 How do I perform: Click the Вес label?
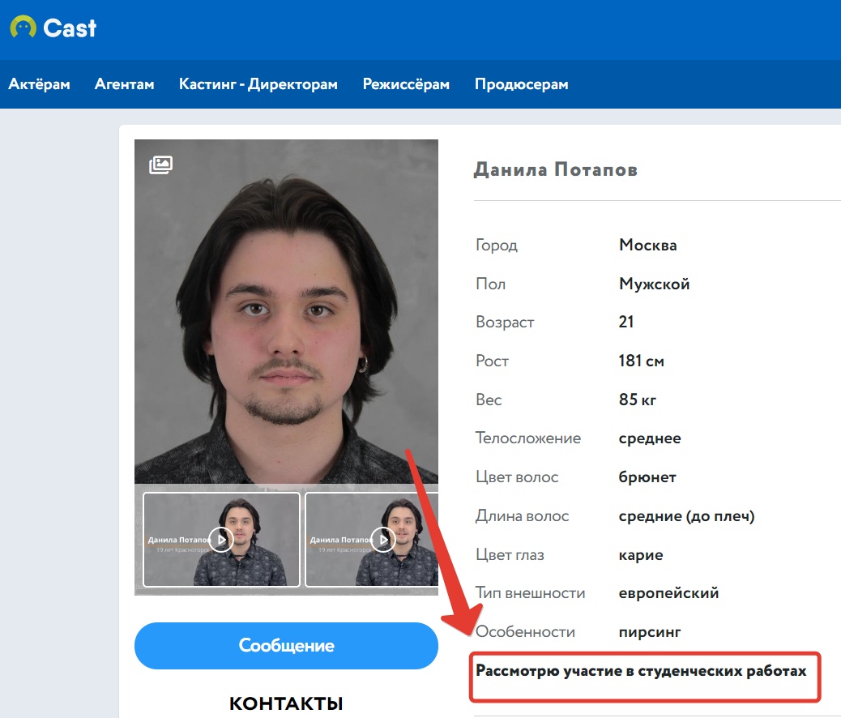pos(489,400)
